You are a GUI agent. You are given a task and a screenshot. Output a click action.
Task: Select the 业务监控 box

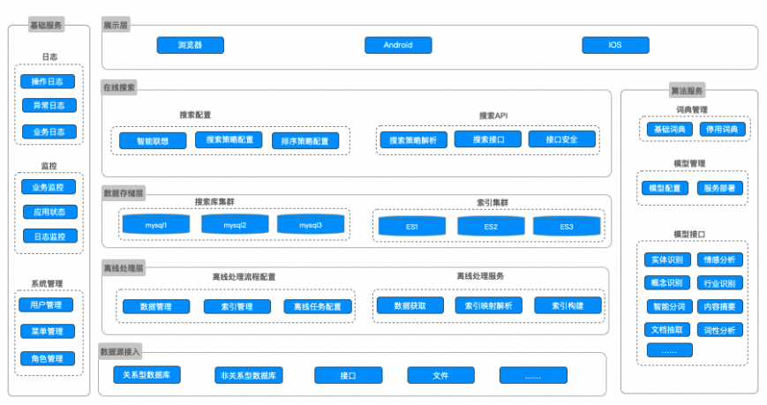point(49,187)
